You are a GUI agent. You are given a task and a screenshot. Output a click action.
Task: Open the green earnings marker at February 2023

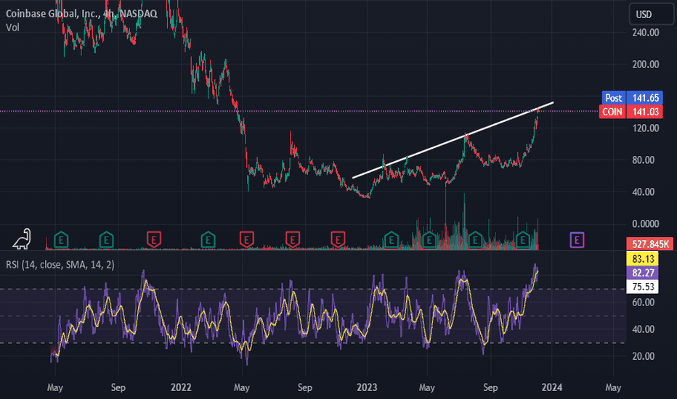(392, 239)
